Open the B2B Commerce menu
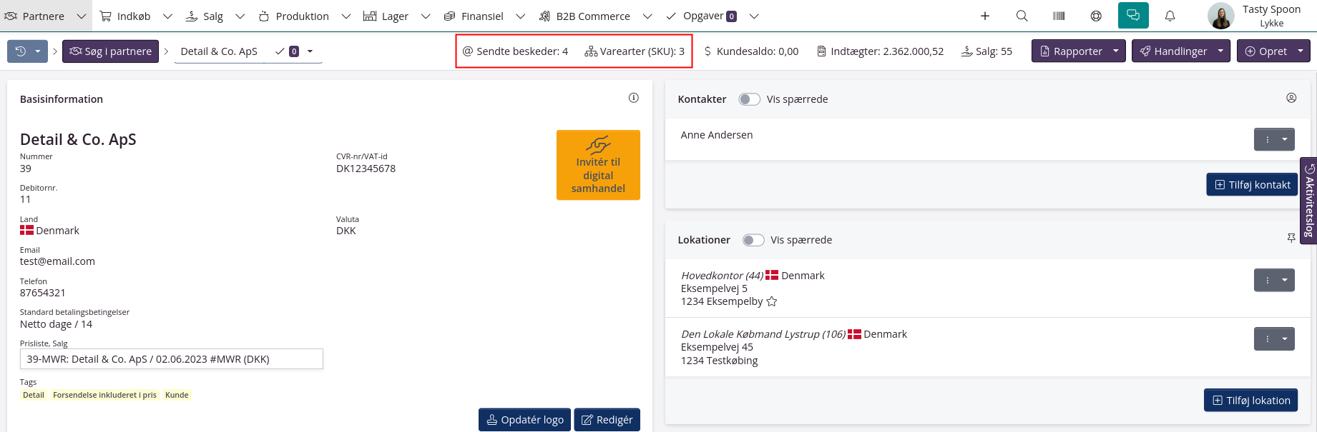The width and height of the screenshot is (1317, 432). click(x=584, y=16)
